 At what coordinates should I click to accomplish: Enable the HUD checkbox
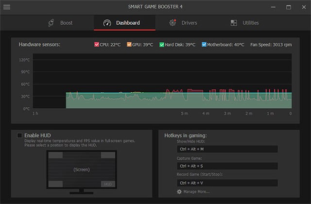tap(19, 135)
